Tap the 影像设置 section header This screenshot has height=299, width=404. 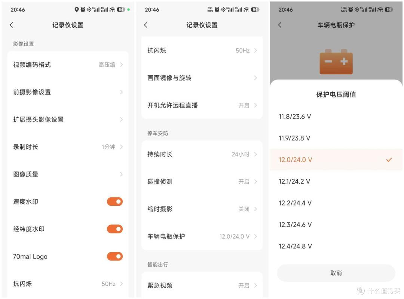coord(24,44)
